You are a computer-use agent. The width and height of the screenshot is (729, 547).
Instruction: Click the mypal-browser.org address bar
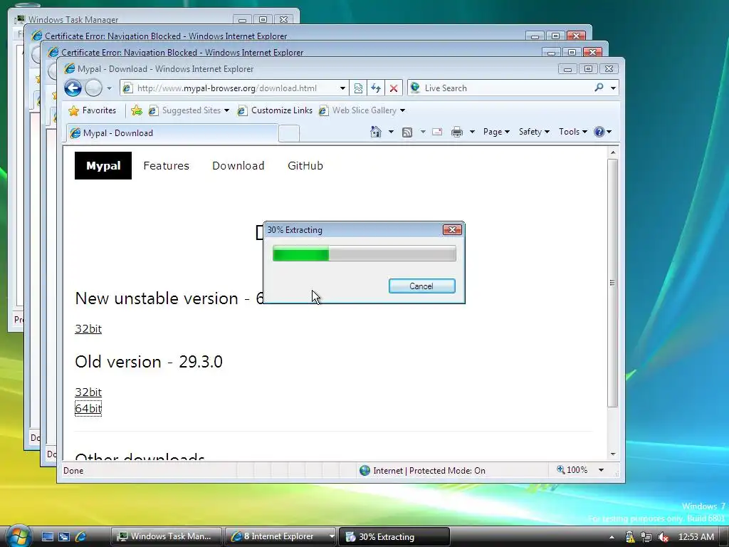pos(235,88)
